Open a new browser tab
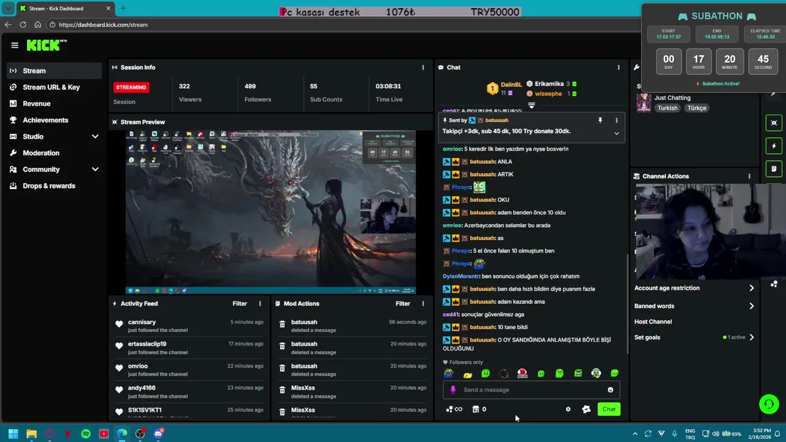The image size is (786, 442). (123, 9)
